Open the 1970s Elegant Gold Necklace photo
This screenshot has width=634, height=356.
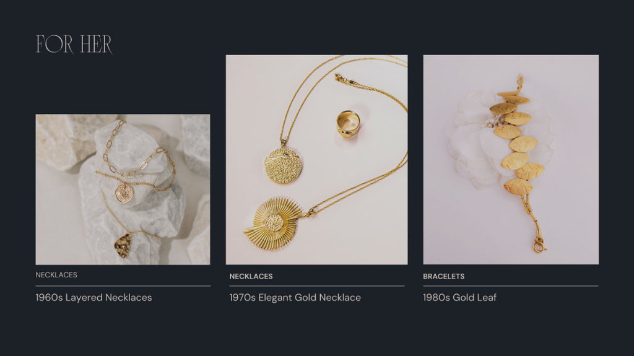316,160
